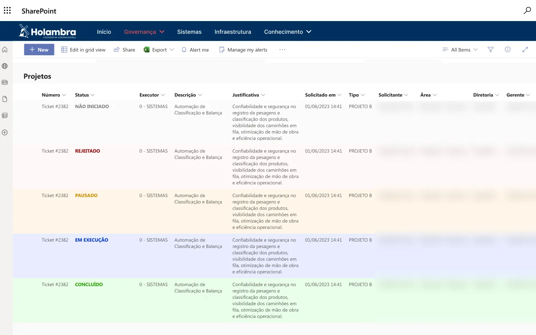Open the Número column header menu
536x335 pixels.
(54, 95)
